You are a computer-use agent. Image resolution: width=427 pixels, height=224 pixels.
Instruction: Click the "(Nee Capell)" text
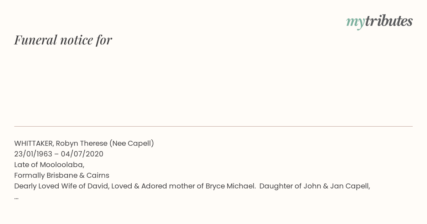[132, 144]
